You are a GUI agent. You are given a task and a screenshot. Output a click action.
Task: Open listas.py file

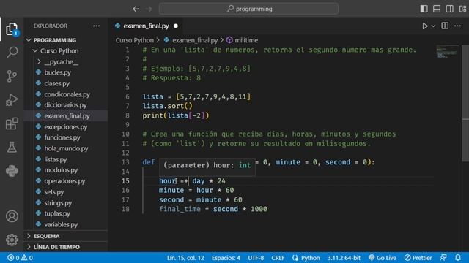pyautogui.click(x=56, y=159)
